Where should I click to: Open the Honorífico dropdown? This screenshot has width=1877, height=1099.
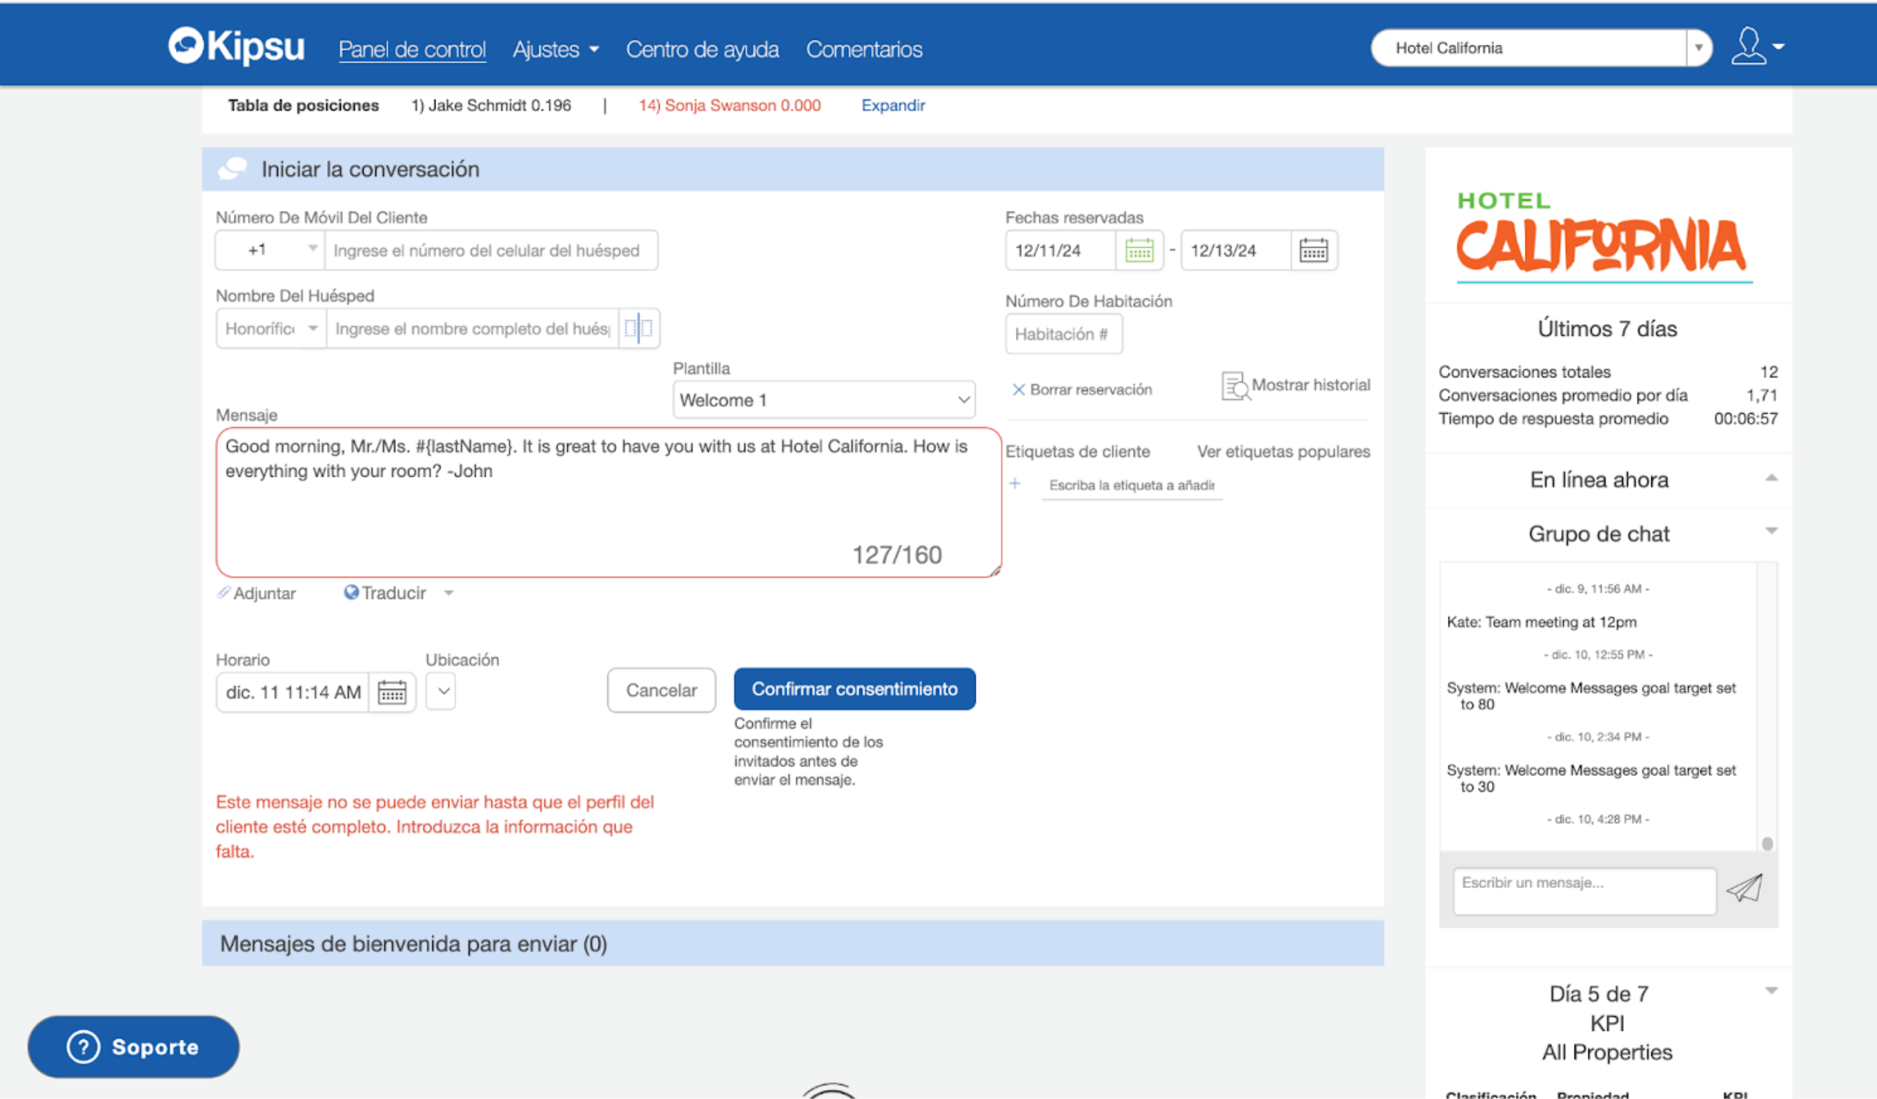[x=271, y=328]
